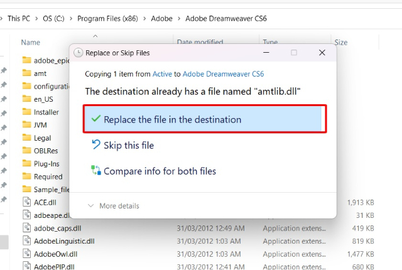Expand chevron after Program Files (x86)
Viewport: 402px width, 270px height.
coord(144,18)
